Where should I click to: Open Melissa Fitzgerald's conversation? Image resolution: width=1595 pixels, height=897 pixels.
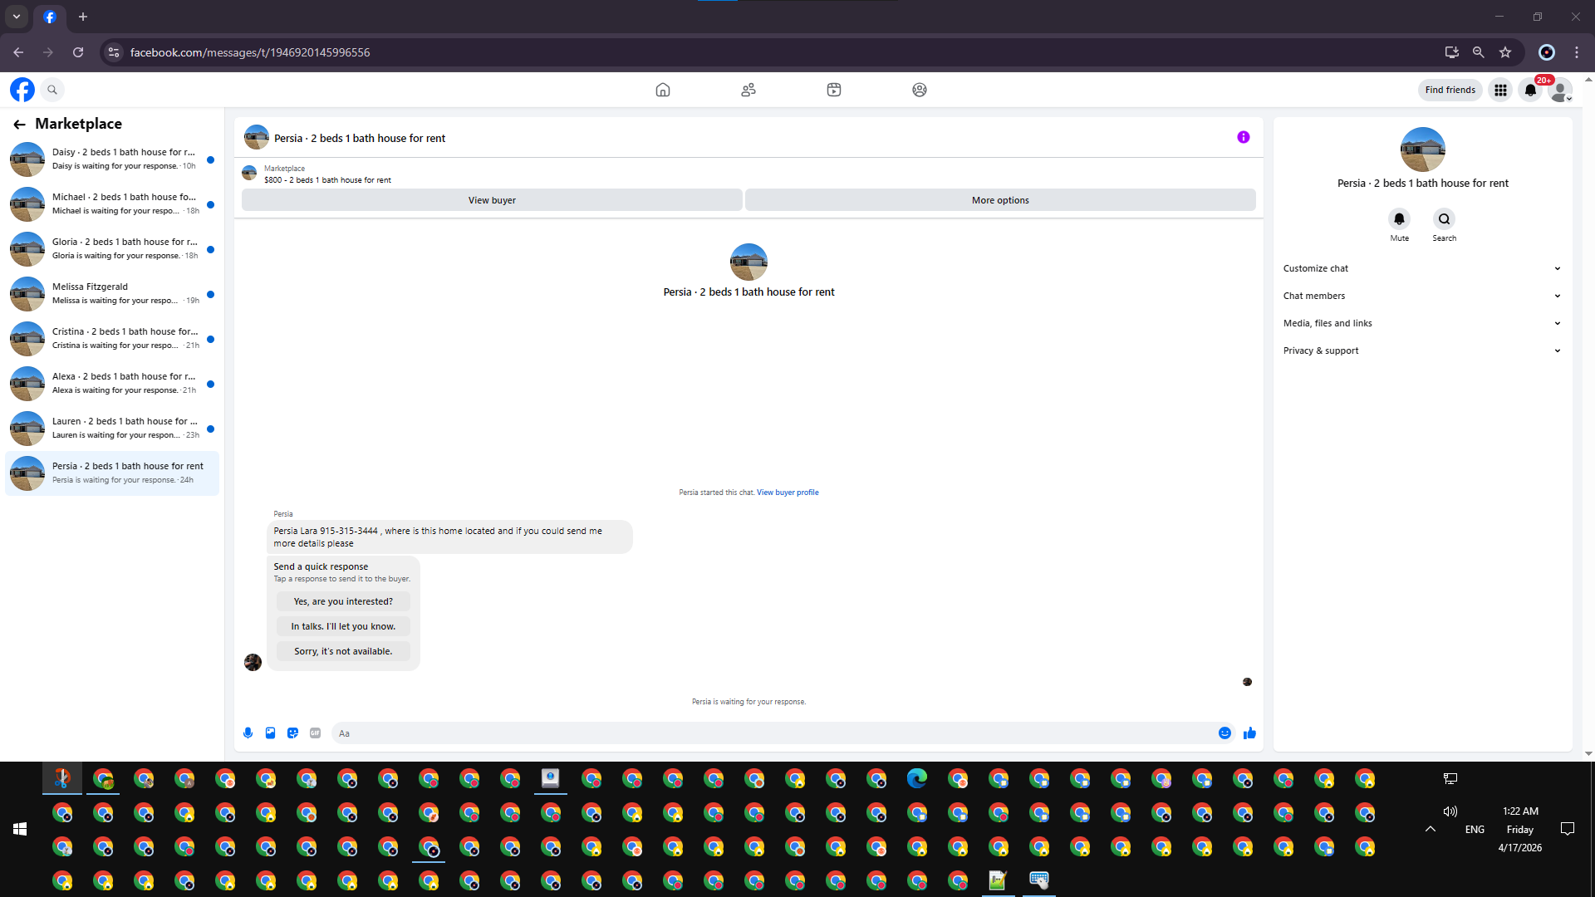coord(112,293)
